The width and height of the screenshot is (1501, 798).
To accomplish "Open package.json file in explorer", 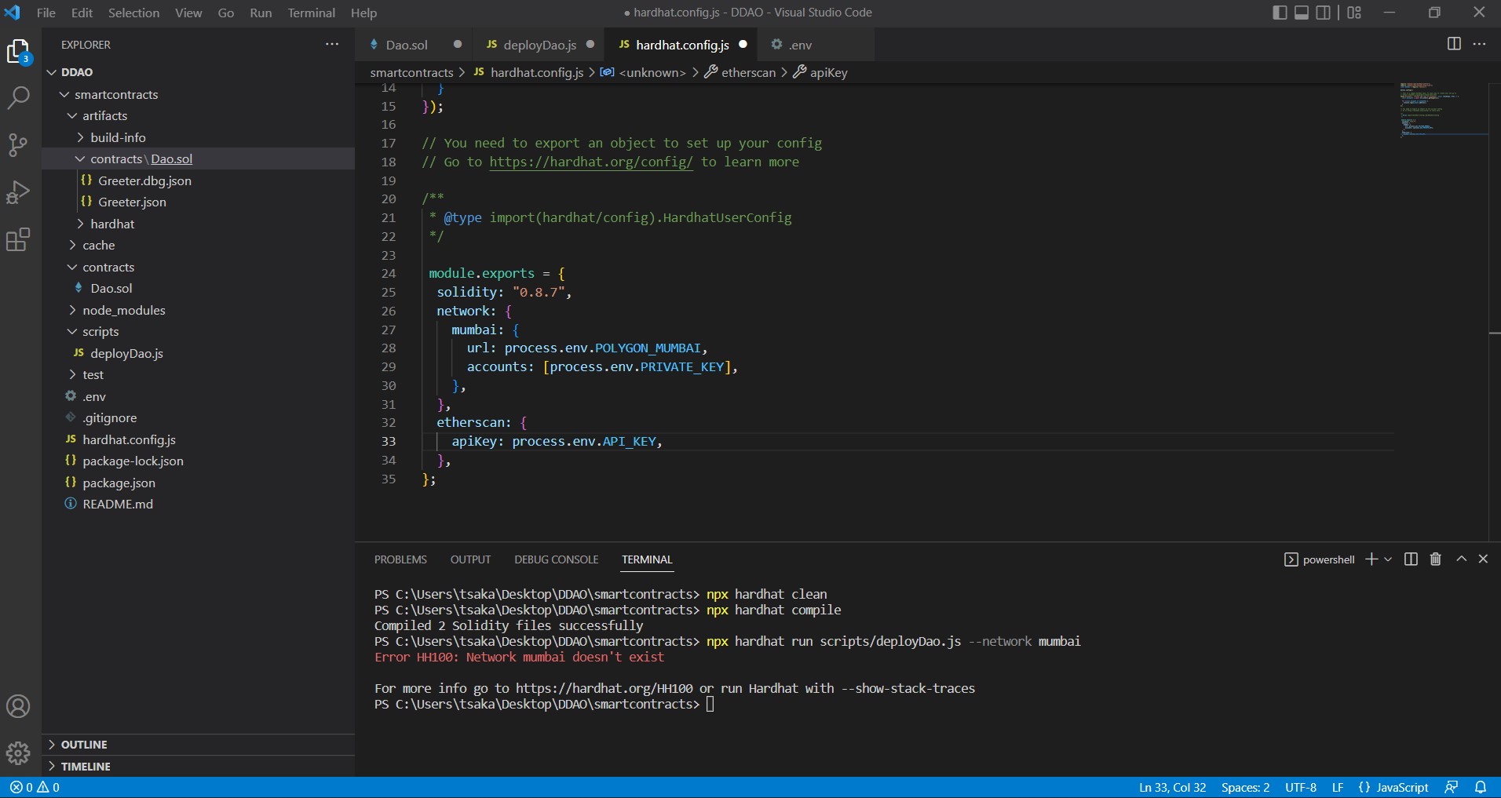I will point(198,483).
